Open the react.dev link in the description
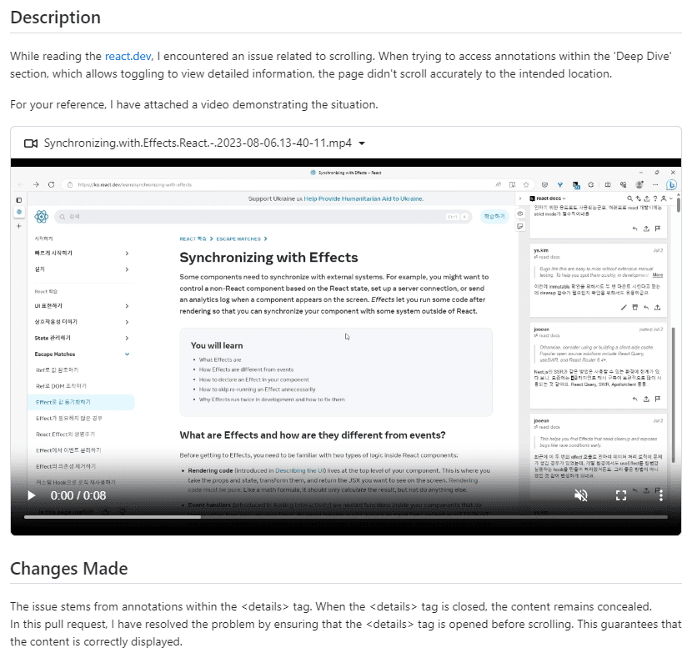The image size is (692, 658). click(128, 56)
